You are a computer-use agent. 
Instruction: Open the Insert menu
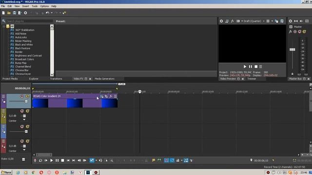click(25, 6)
